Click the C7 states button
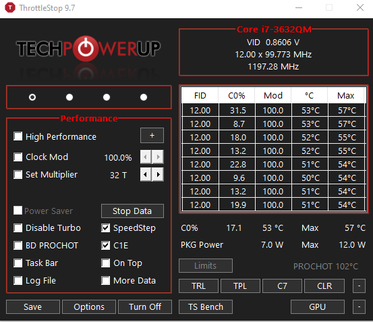 coord(282,286)
